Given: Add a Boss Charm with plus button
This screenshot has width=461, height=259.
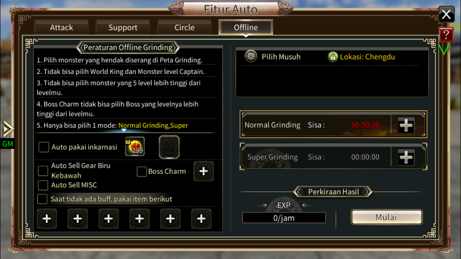Looking at the screenshot, I should click(x=204, y=171).
